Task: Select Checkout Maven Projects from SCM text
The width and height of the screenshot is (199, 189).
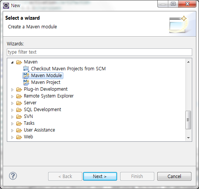Action: 68,69
